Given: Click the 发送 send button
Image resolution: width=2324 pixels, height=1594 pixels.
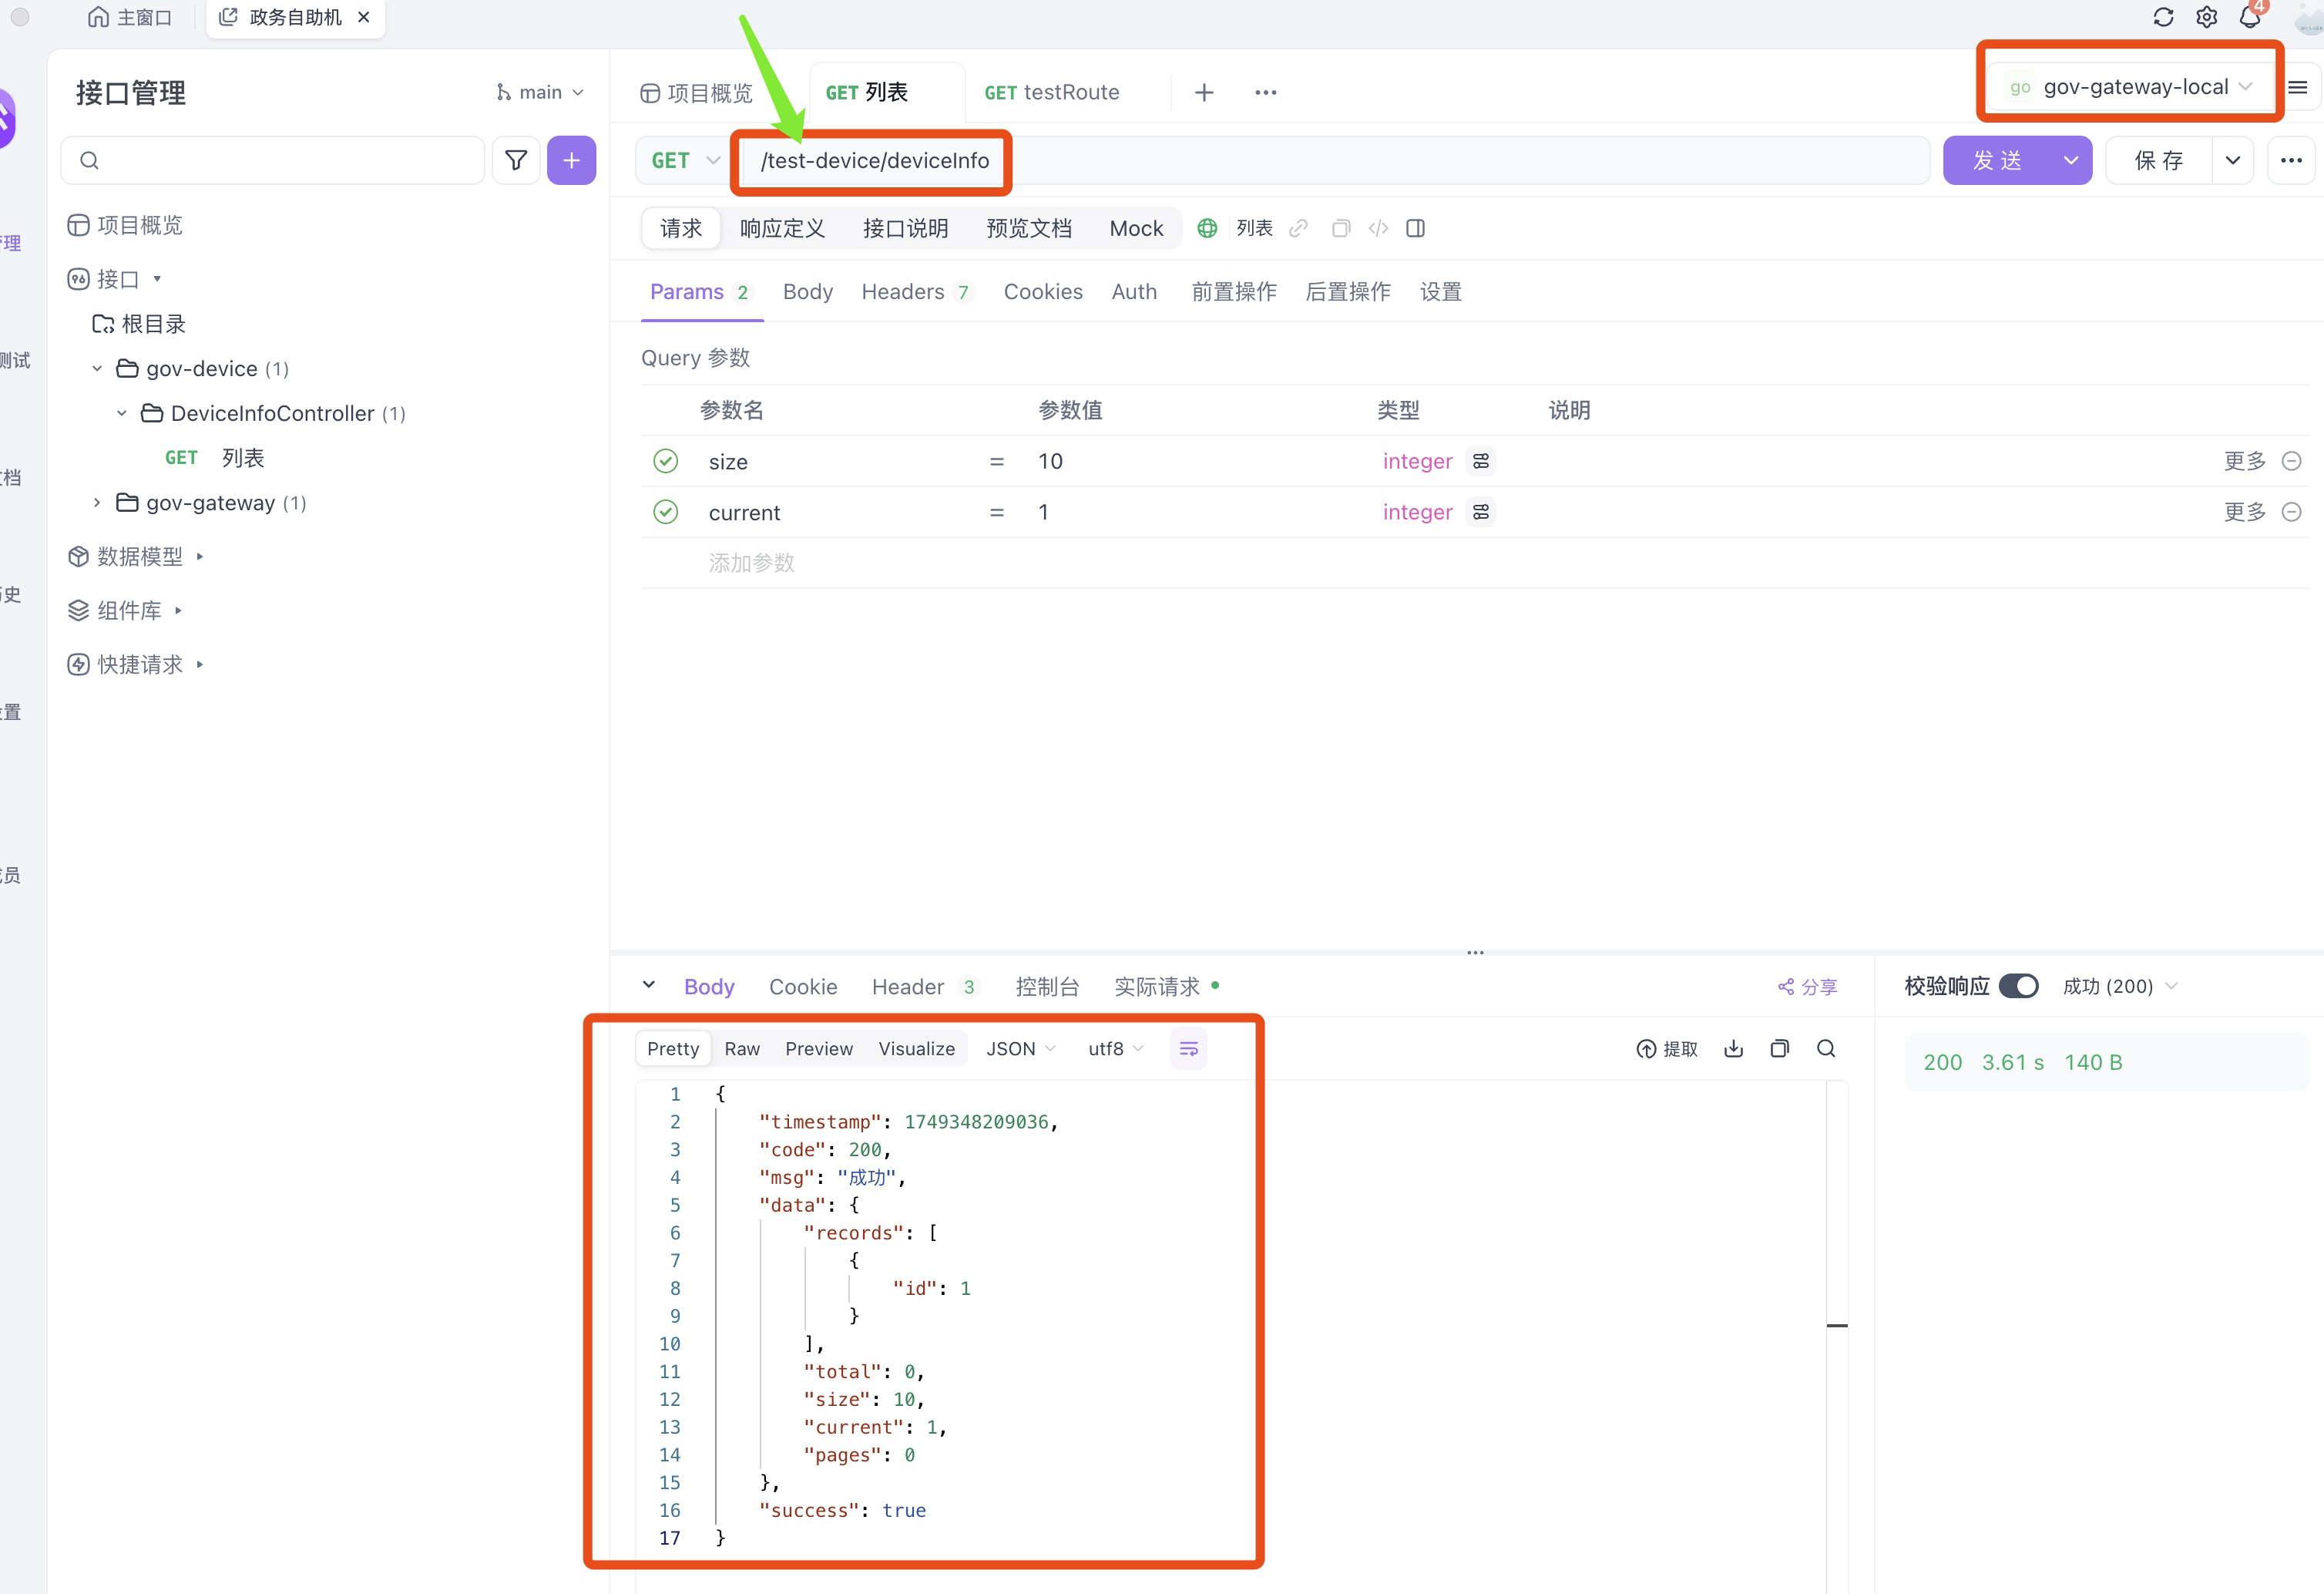Looking at the screenshot, I should coord(1997,160).
